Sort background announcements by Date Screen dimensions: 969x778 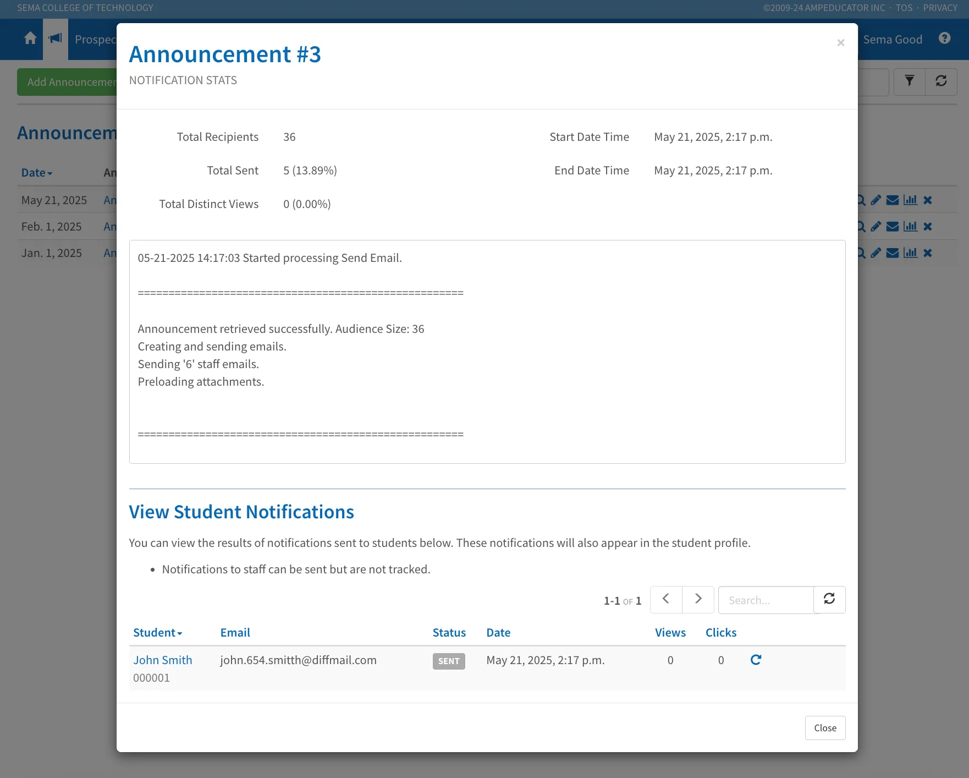coord(37,173)
